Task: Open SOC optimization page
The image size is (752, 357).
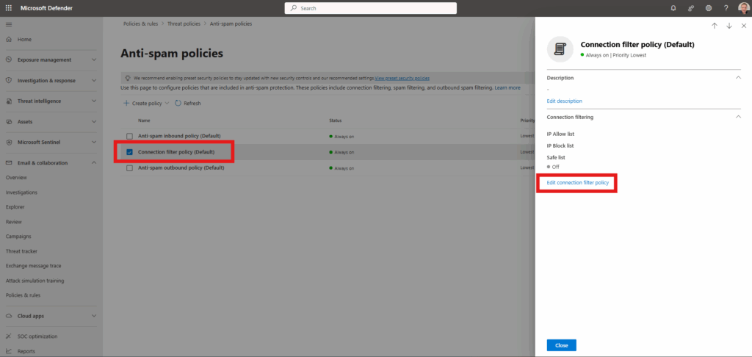Action: coord(37,336)
